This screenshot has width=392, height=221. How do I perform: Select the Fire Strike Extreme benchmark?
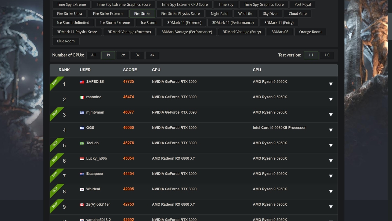pyautogui.click(x=108, y=14)
